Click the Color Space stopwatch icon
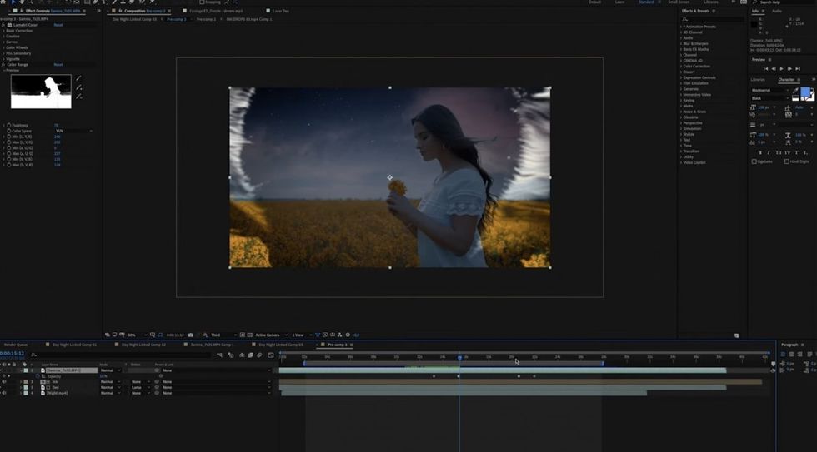The height and width of the screenshot is (452, 817). click(x=8, y=131)
